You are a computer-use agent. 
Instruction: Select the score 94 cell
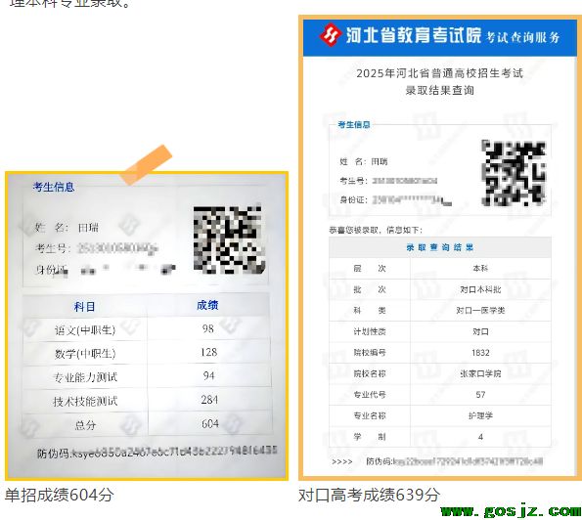pos(209,375)
